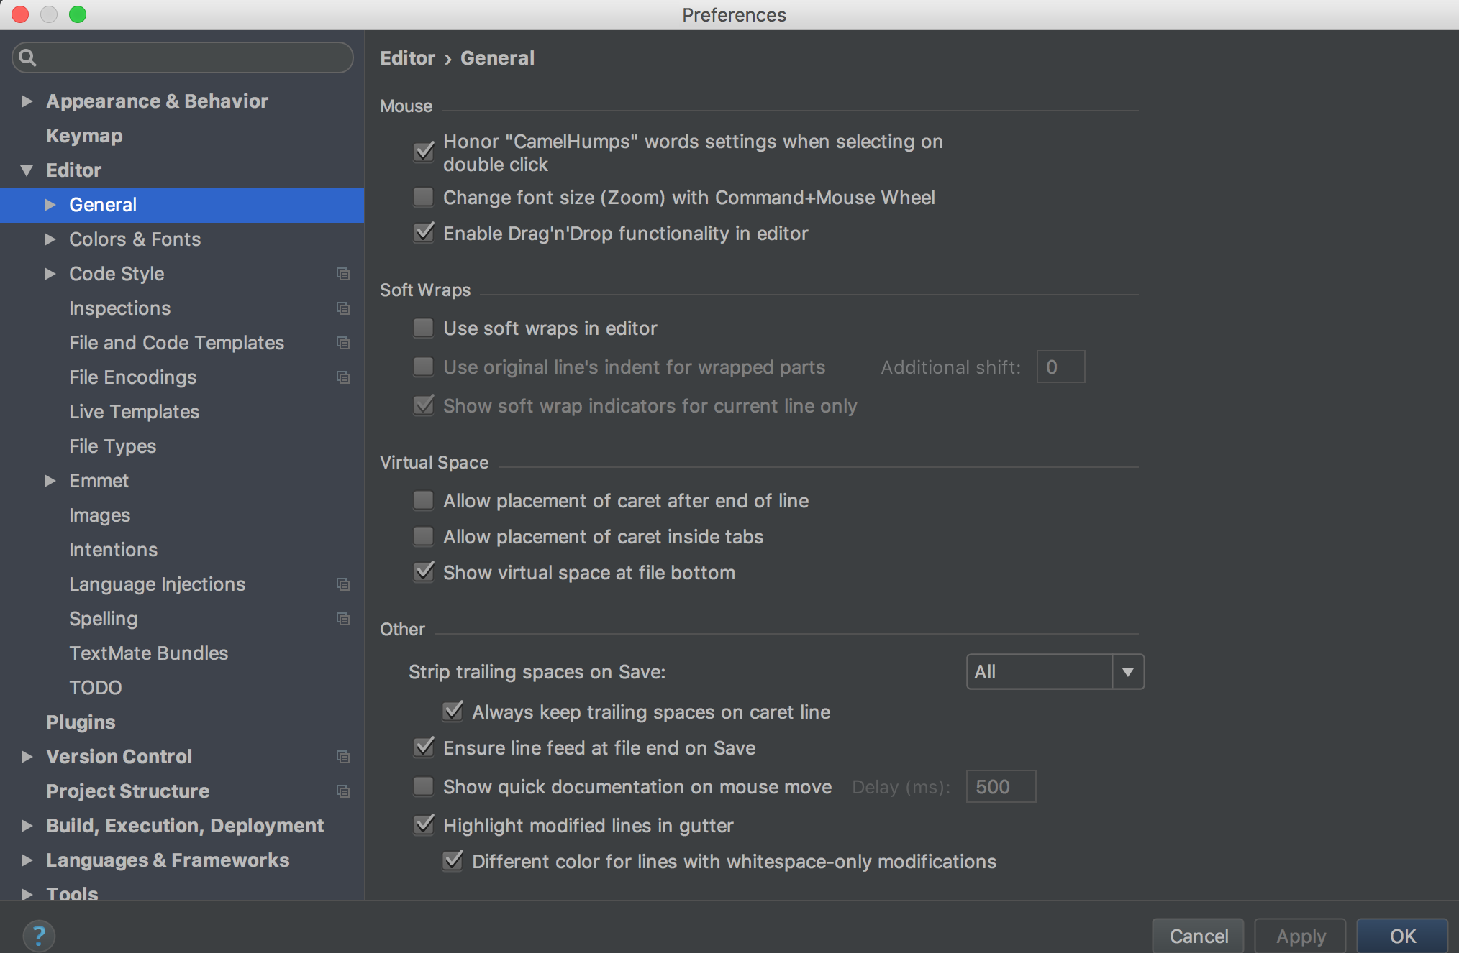1459x953 pixels.
Task: Toggle Highlight modified lines in gutter
Action: [424, 824]
